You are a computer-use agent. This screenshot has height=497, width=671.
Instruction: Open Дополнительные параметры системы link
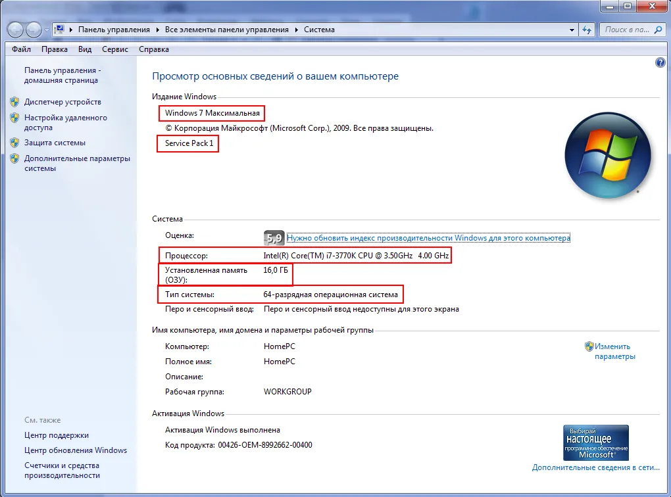(77, 164)
